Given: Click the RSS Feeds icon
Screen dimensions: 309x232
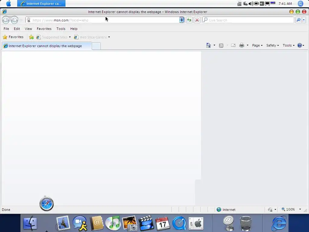Looking at the screenshot, I should pyautogui.click(x=221, y=46).
